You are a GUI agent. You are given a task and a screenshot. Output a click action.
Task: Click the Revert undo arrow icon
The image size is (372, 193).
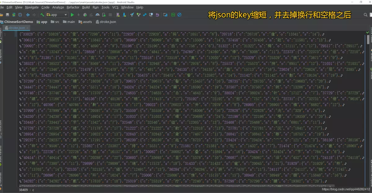157,15
